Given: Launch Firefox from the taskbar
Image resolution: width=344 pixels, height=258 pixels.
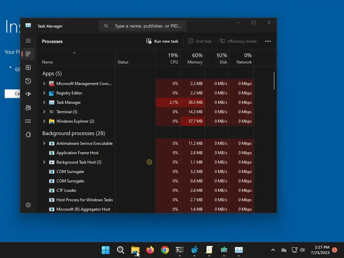Looking at the screenshot, I should click(150, 250).
